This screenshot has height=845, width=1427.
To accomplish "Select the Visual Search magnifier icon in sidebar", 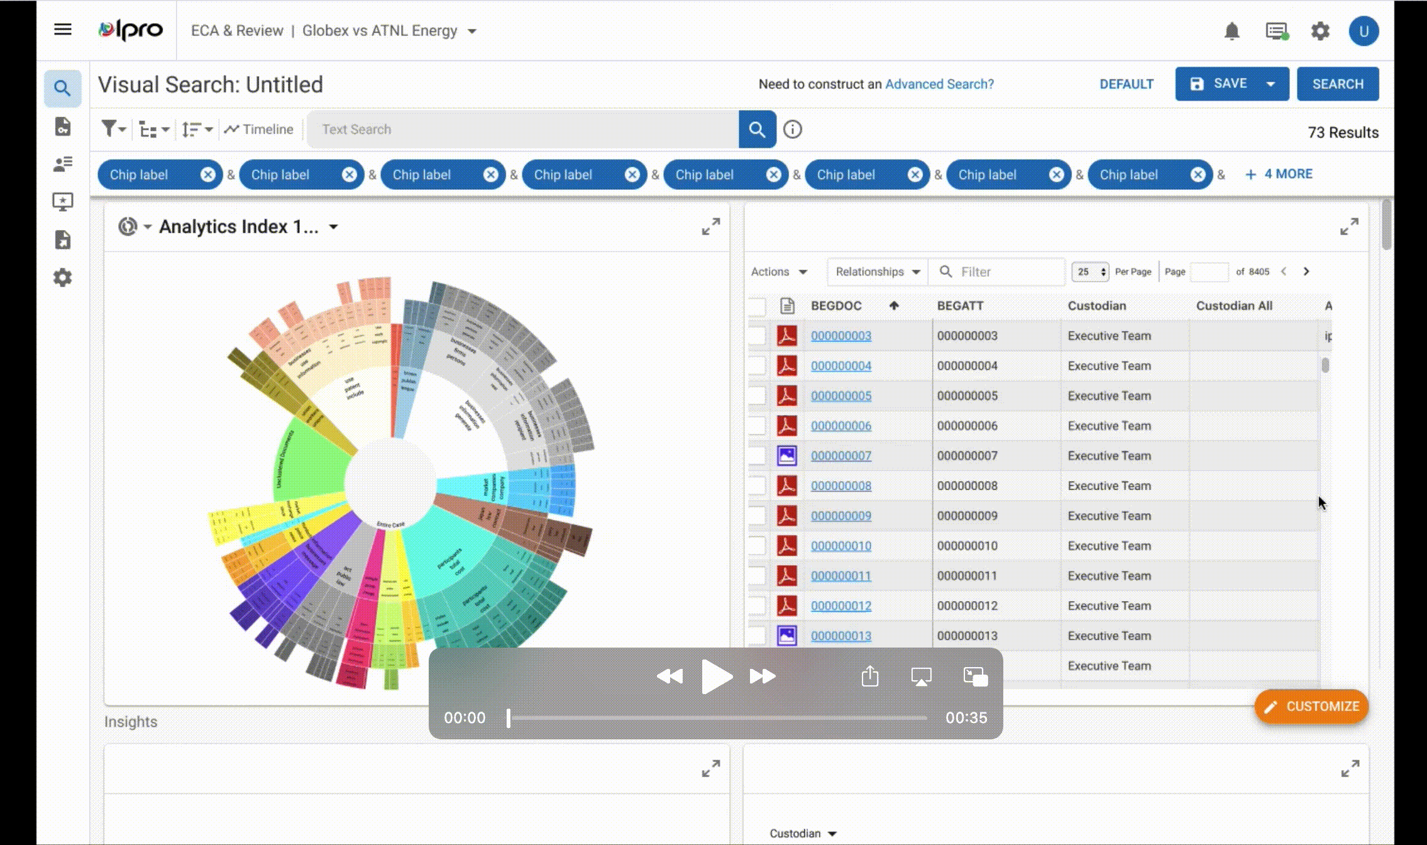I will (x=62, y=88).
